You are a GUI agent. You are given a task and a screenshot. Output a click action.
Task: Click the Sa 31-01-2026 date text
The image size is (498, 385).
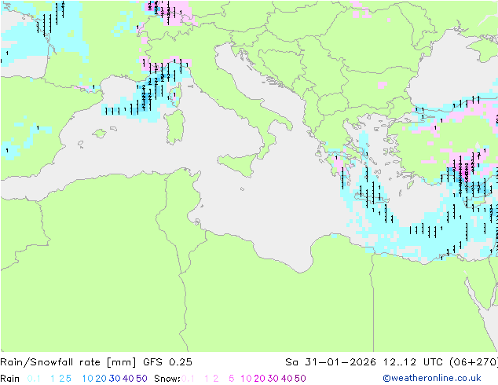click(x=331, y=362)
